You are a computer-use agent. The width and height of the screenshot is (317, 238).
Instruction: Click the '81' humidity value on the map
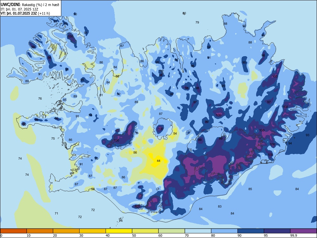click(101, 95)
